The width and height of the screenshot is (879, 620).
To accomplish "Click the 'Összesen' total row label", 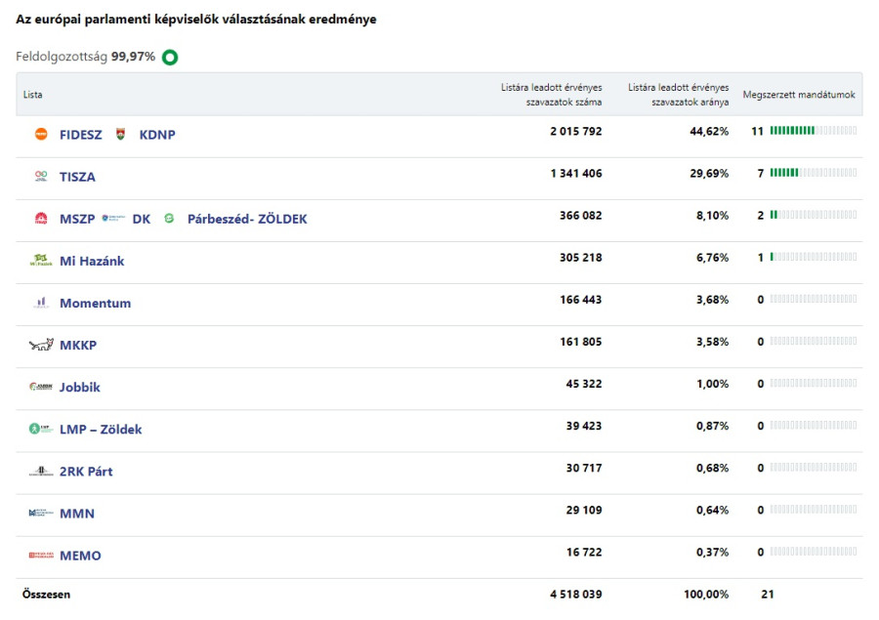I will click(x=46, y=595).
